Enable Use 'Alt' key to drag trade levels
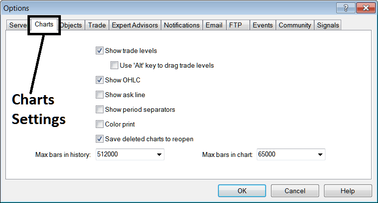Image resolution: width=378 pixels, height=203 pixels. pyautogui.click(x=114, y=65)
